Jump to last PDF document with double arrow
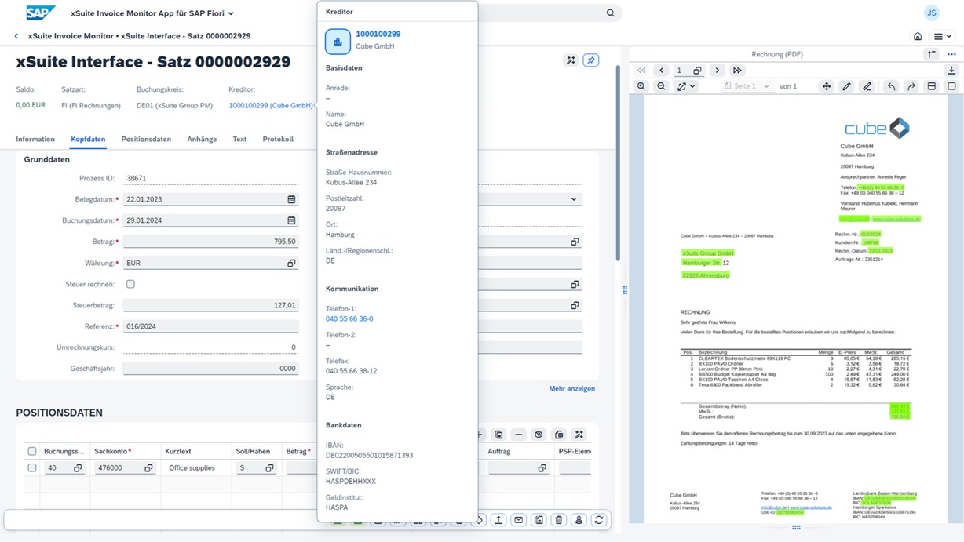The height and width of the screenshot is (542, 964). (x=737, y=71)
